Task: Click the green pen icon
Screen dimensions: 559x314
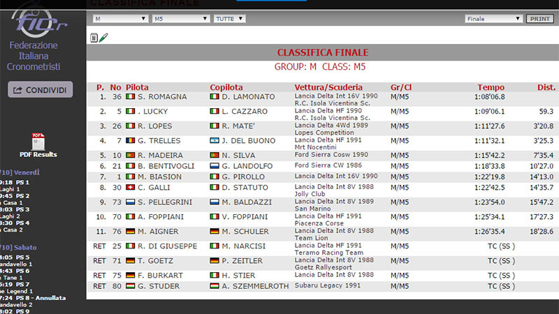Action: pyautogui.click(x=103, y=38)
